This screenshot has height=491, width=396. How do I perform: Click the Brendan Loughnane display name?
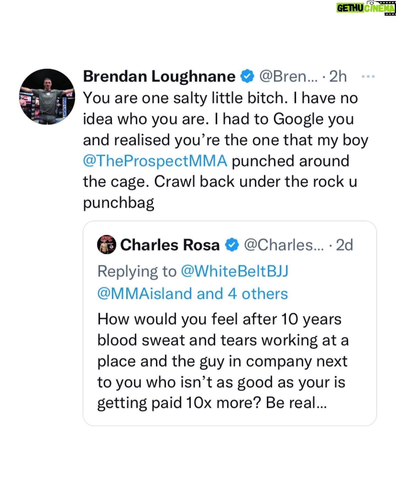pyautogui.click(x=159, y=76)
